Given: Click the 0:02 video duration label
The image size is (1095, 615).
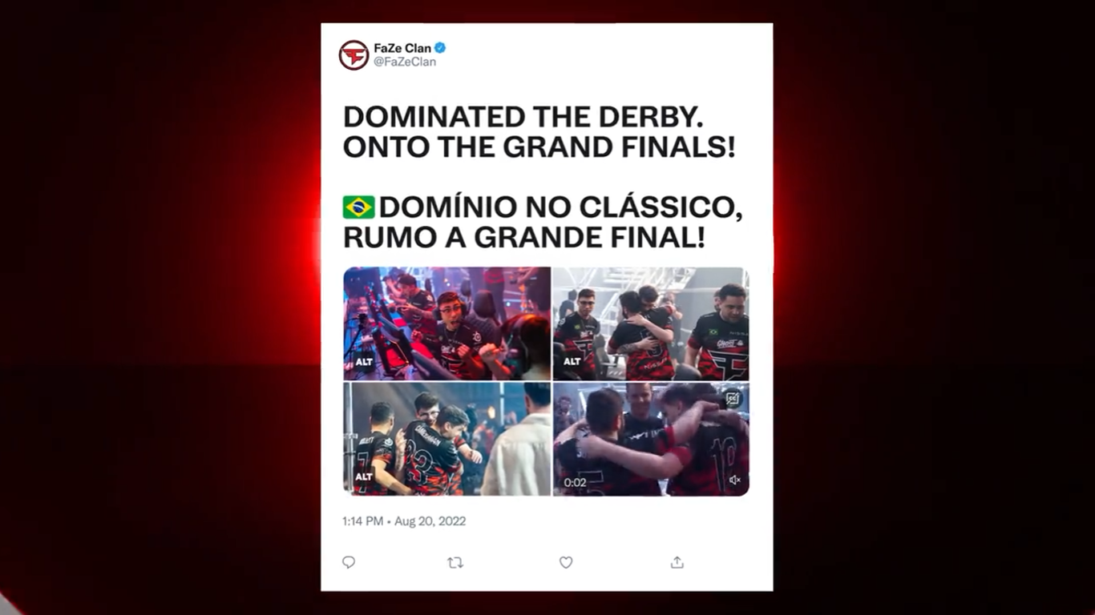Looking at the screenshot, I should pyautogui.click(x=575, y=482).
